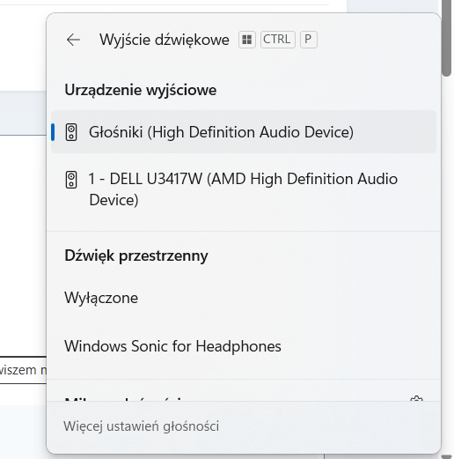Open partially visible volume mixer settings icon
This screenshot has width=454, height=459.
(x=416, y=399)
